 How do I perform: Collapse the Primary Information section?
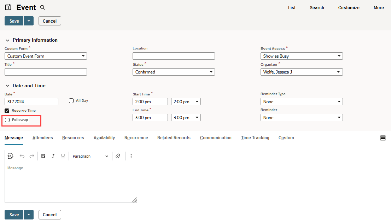coord(7,40)
